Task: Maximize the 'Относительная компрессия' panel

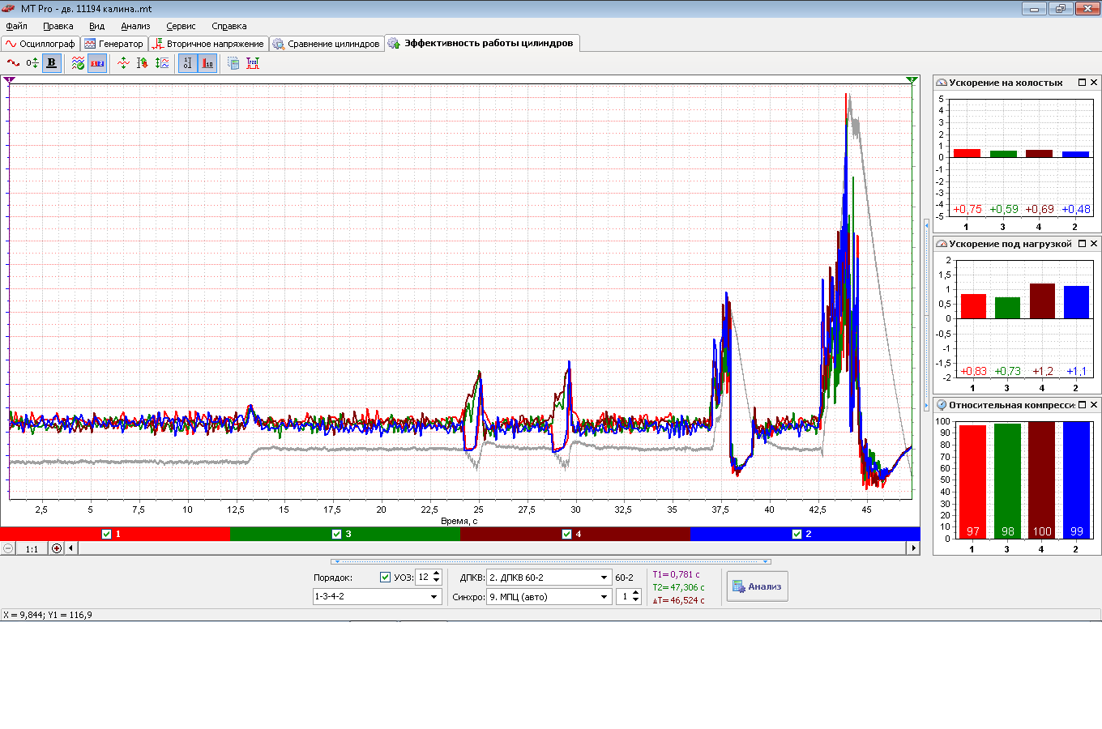Action: coord(1082,405)
